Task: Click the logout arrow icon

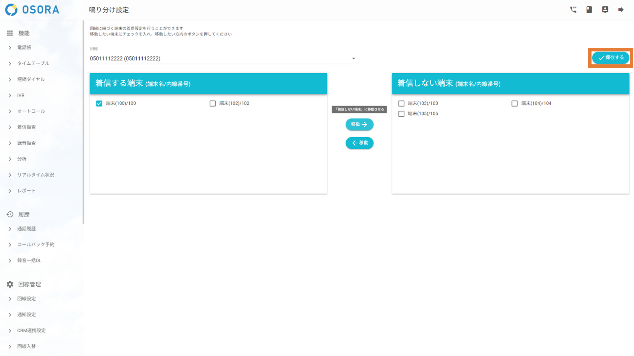Action: pyautogui.click(x=621, y=10)
